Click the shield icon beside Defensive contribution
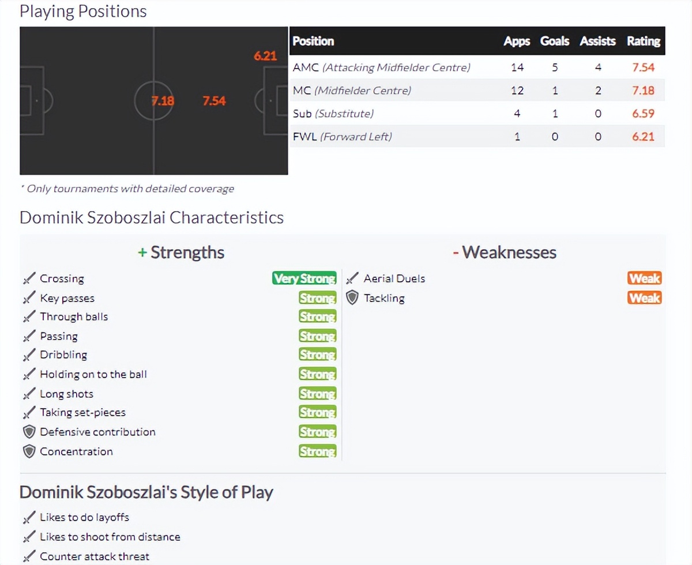This screenshot has width=692, height=565. (29, 432)
